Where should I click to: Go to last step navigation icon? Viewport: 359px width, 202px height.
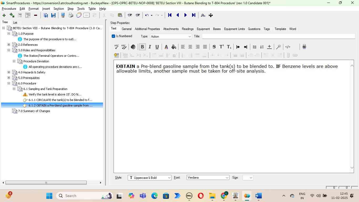pyautogui.click(x=193, y=15)
